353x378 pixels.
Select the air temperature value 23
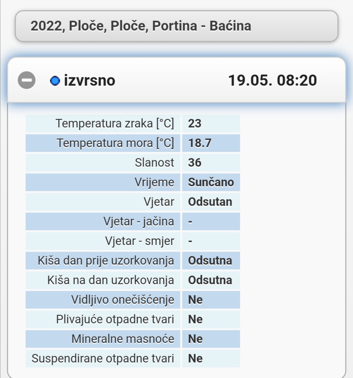[x=195, y=124]
